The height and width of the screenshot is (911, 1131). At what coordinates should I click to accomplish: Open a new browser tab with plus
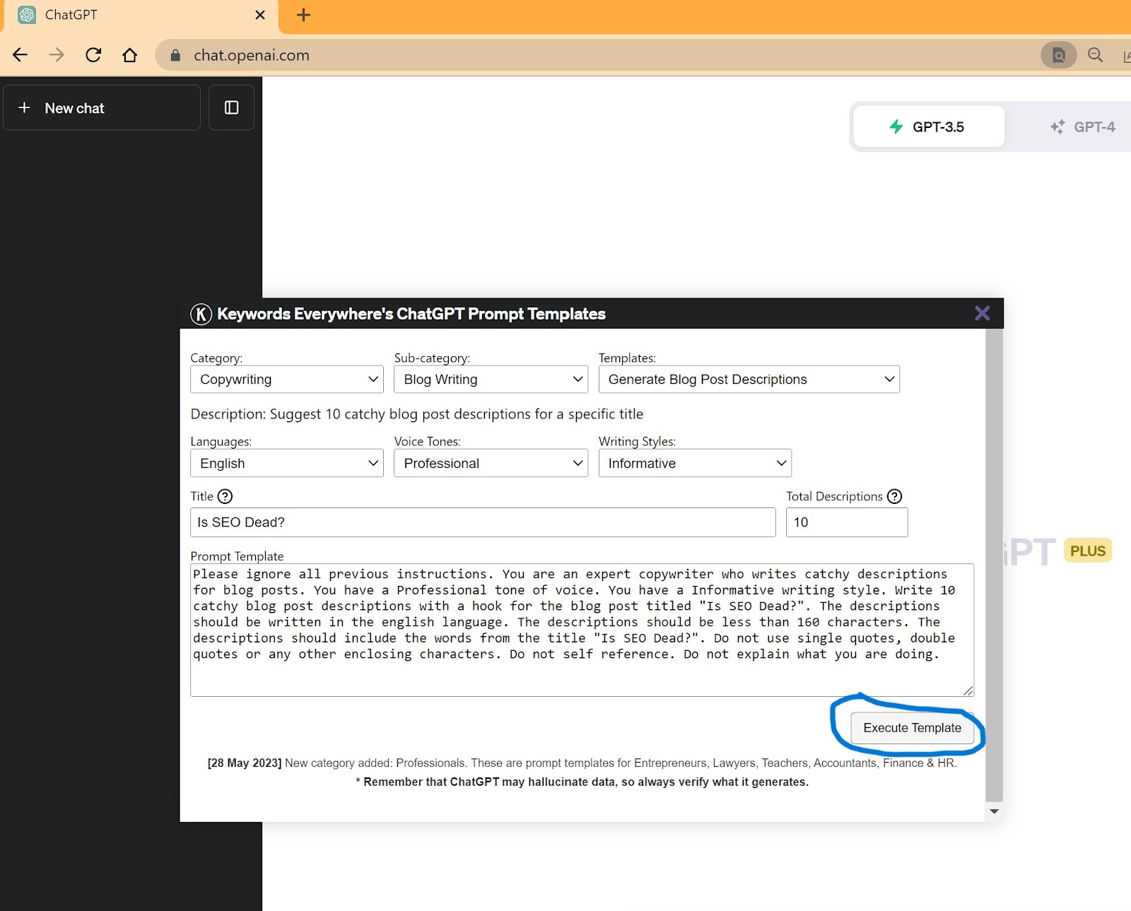click(x=303, y=15)
